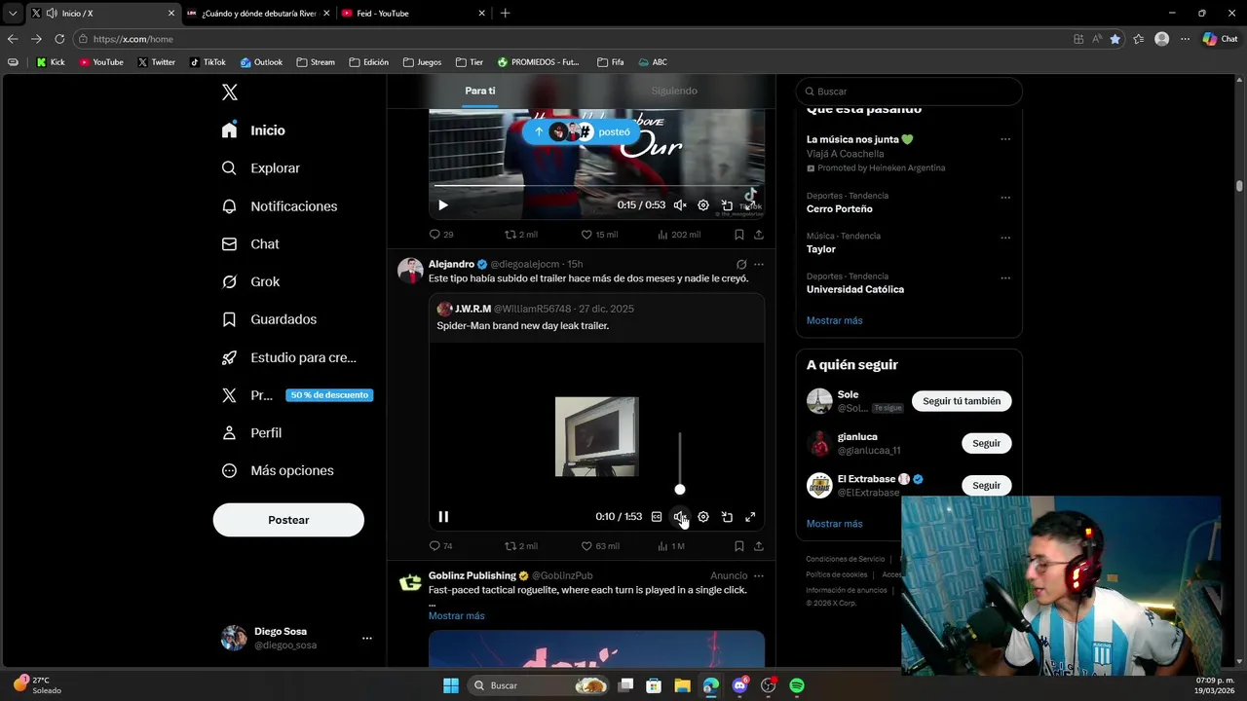Follow gianluca with Seguir button
Screen dimensions: 1247x701
click(x=986, y=443)
